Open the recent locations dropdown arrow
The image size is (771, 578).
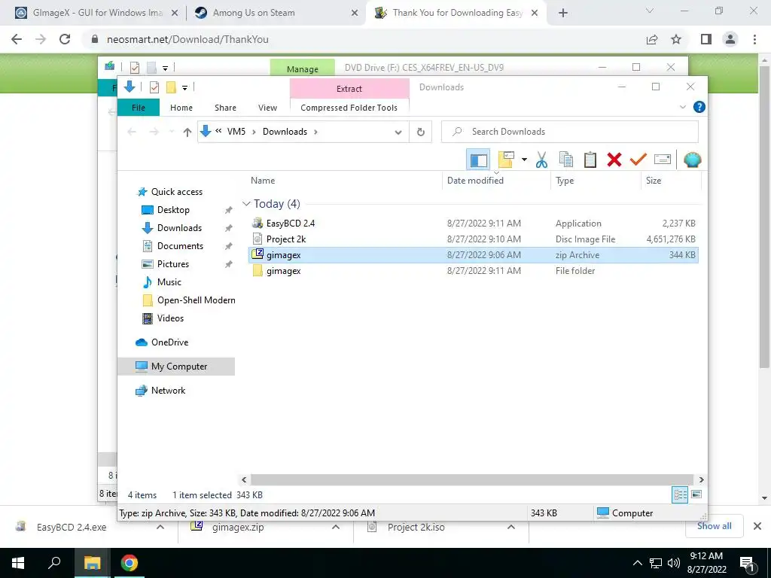point(172,132)
